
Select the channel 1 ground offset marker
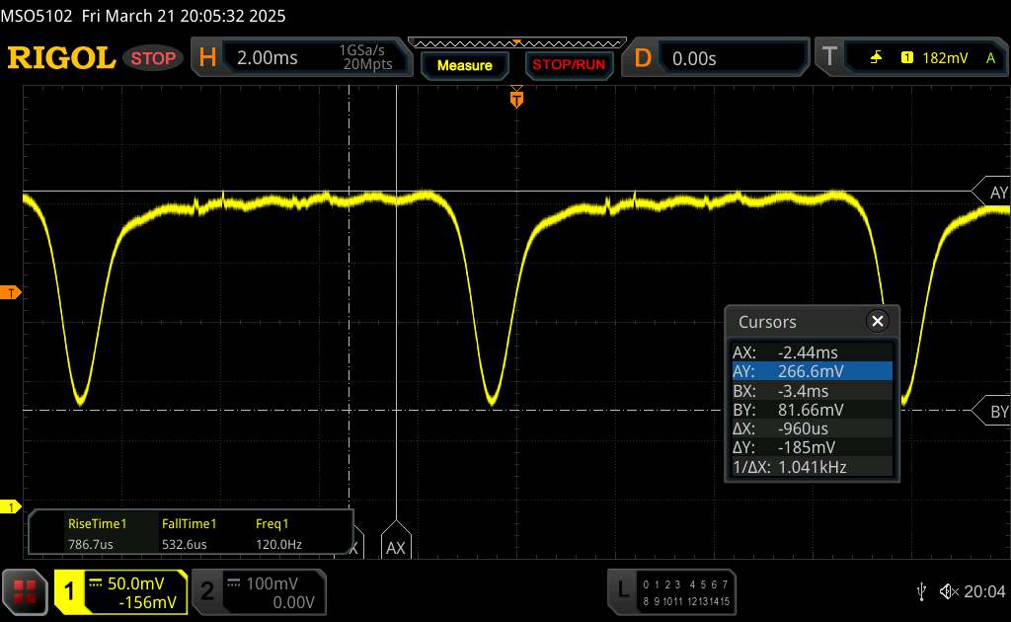tap(11, 507)
